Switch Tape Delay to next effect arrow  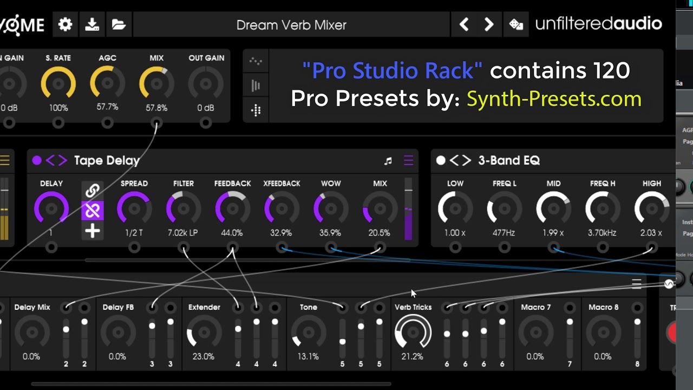coord(62,160)
